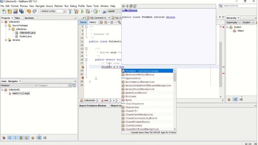Viewport: 258px width, 145px height.
Task: Click the Build Project hammer icon
Action: click(x=70, y=11)
